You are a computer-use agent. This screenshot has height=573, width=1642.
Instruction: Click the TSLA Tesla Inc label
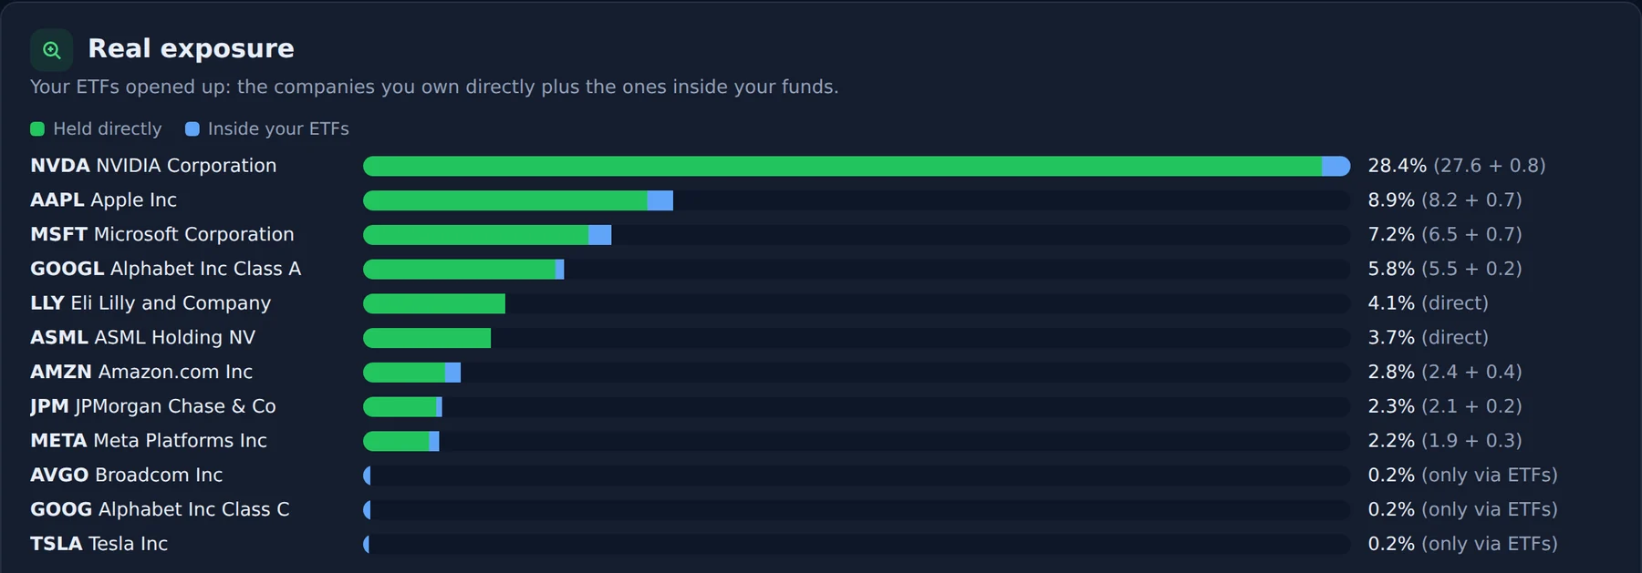pos(99,544)
